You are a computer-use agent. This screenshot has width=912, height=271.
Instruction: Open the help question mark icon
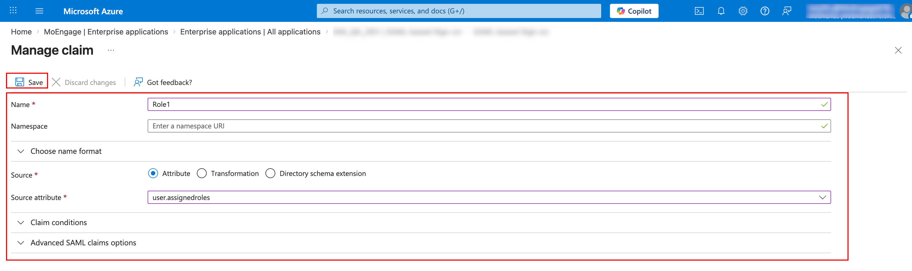765,11
